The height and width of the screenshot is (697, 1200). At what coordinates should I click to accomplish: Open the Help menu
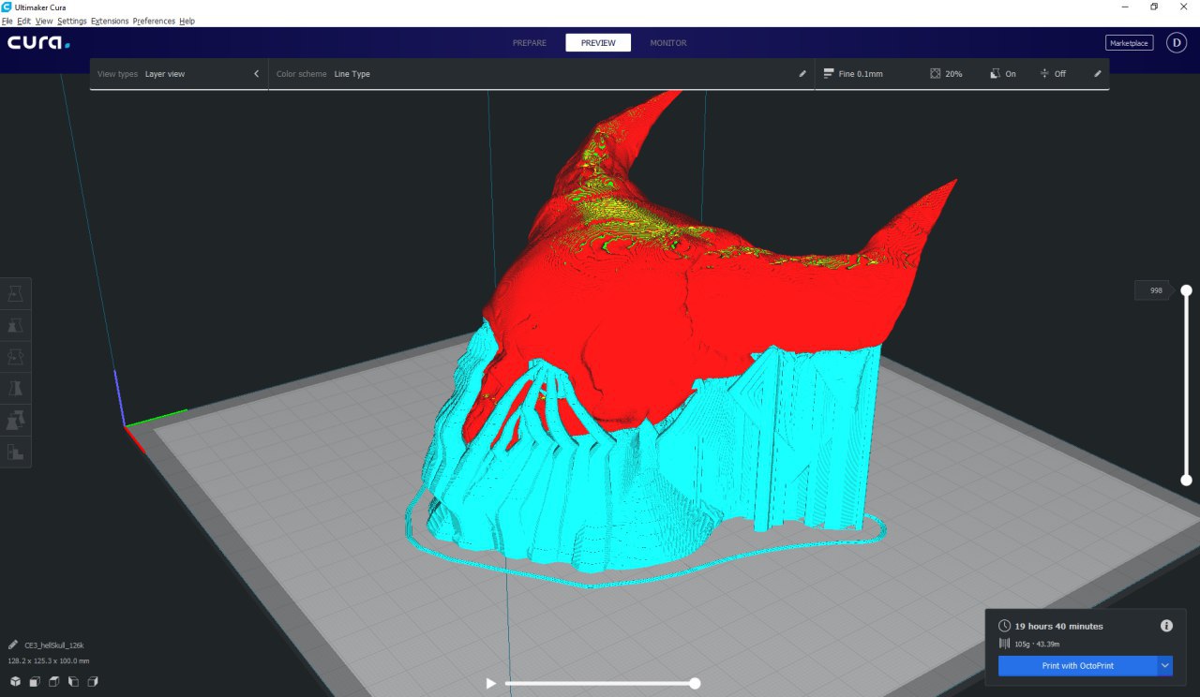click(x=187, y=21)
